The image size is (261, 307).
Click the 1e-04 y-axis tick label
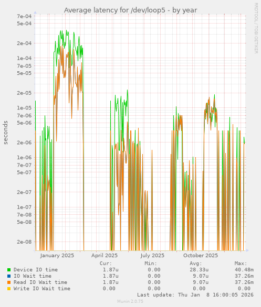coord(24,58)
